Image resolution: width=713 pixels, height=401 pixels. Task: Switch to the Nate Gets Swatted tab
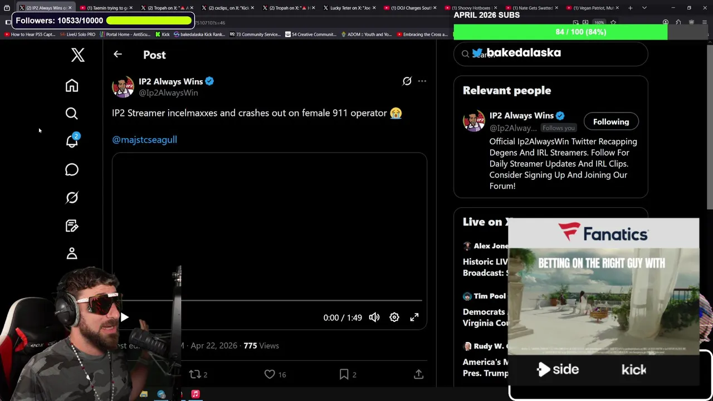pos(533,8)
